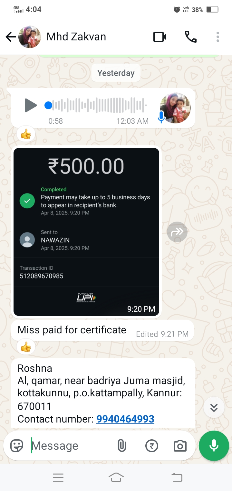This screenshot has width=232, height=491.
Task: Open the three-dot more options menu
Action: (218, 37)
